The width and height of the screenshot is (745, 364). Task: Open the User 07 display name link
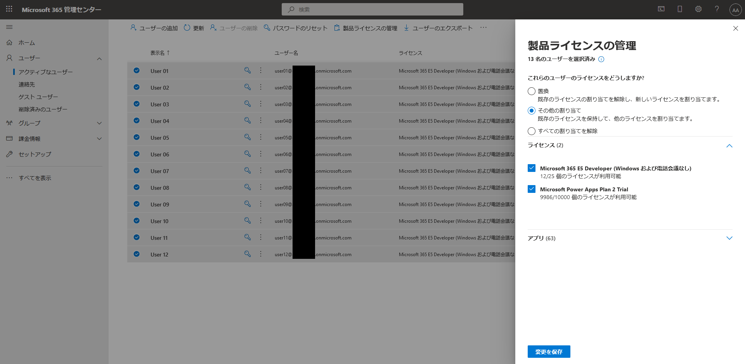pos(160,171)
